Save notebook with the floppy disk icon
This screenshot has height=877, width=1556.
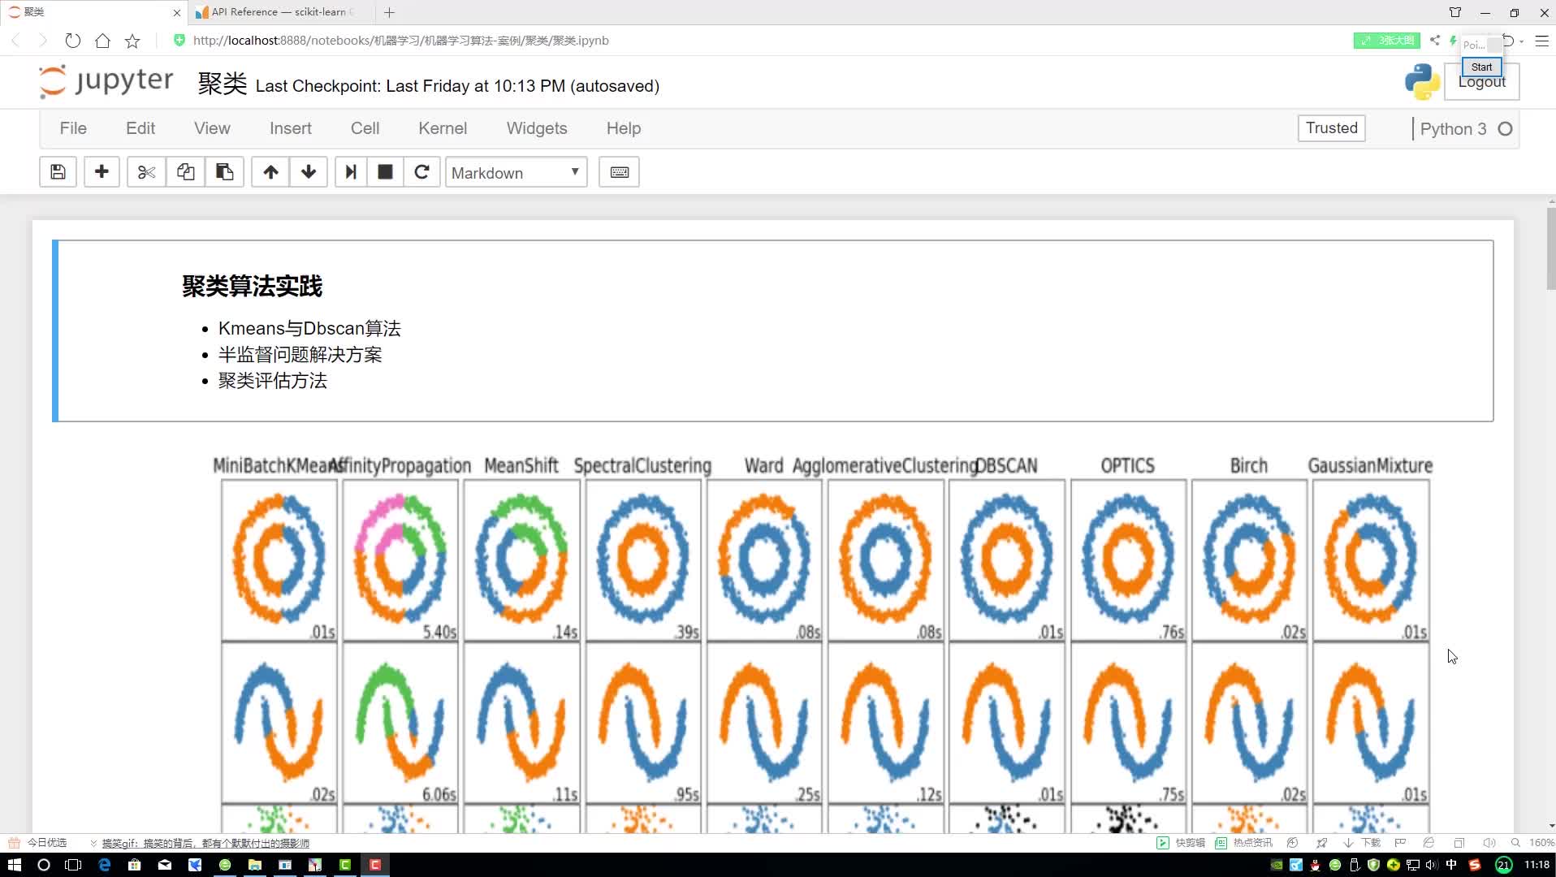(x=58, y=172)
